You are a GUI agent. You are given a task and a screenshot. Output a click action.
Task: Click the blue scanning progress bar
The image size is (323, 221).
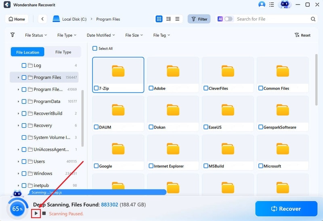pyautogui.click(x=97, y=192)
